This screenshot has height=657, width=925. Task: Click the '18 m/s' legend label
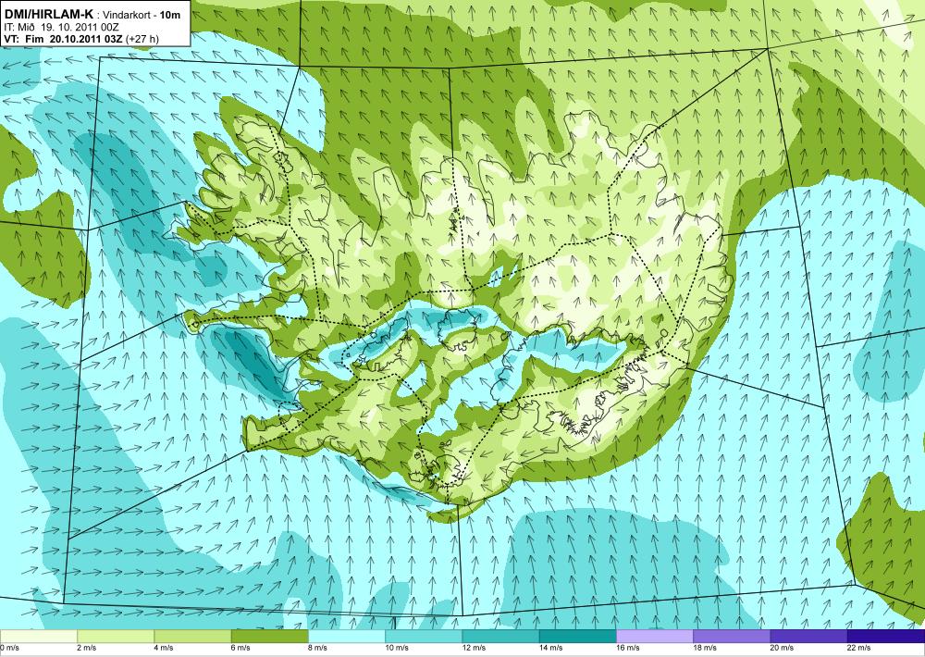click(x=705, y=648)
